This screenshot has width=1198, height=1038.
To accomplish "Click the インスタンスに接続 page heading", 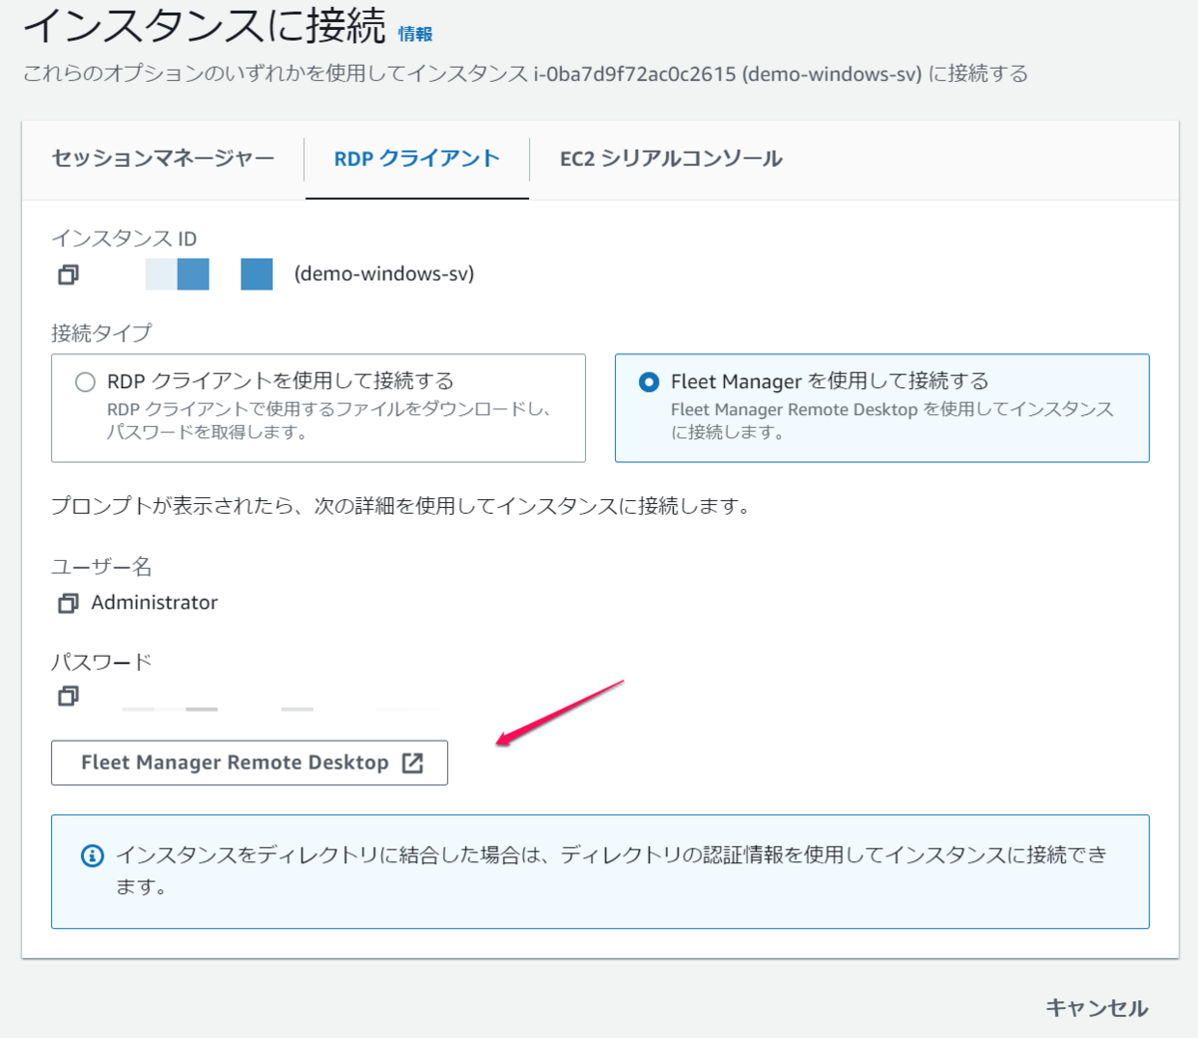I will [205, 25].
